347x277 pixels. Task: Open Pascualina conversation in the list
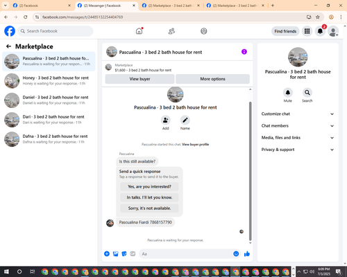49,62
